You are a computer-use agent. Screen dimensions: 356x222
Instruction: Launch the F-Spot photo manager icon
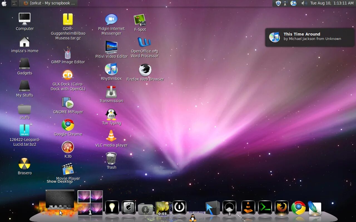[x=140, y=20]
